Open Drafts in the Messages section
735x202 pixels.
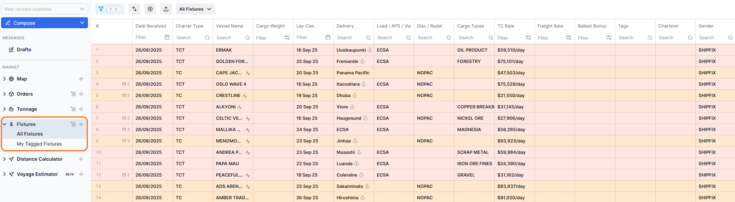24,50
